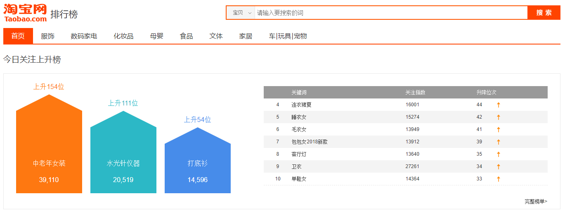Viewport: 565px width, 213px height.
Task: Open the 连衣裙夏 keyword link
Action: click(x=301, y=105)
